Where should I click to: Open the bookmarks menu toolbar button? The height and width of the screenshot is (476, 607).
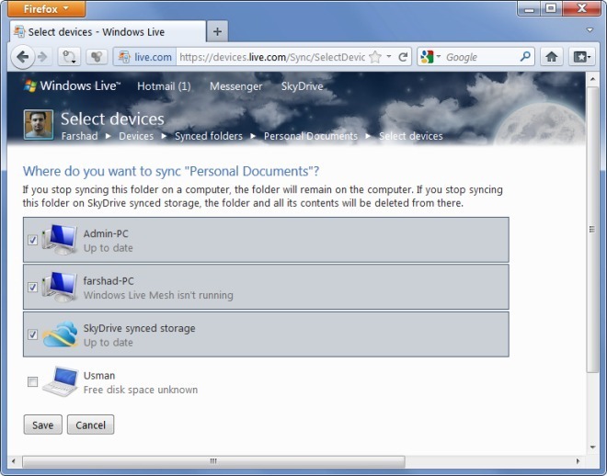click(582, 57)
